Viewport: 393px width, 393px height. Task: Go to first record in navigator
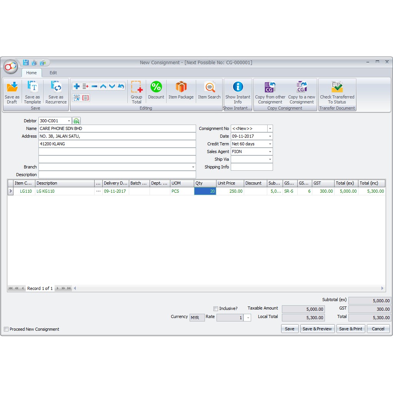[x=10, y=288]
